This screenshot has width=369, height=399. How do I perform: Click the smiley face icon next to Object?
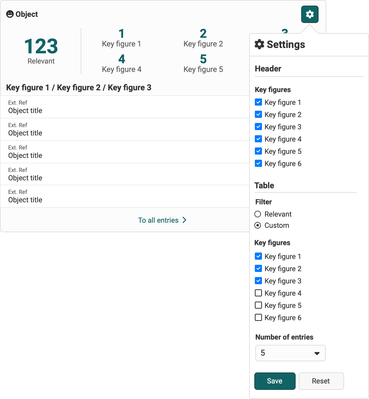9,14
